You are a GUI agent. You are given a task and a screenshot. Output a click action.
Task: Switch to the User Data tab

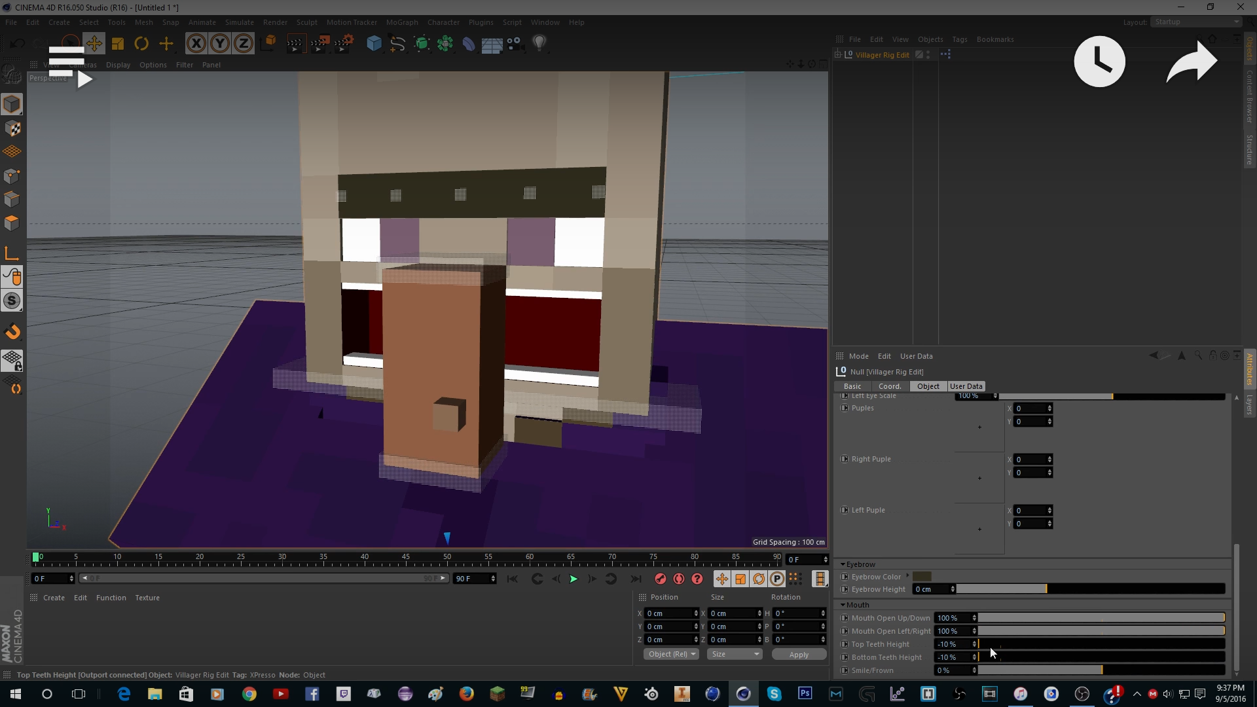coord(966,386)
